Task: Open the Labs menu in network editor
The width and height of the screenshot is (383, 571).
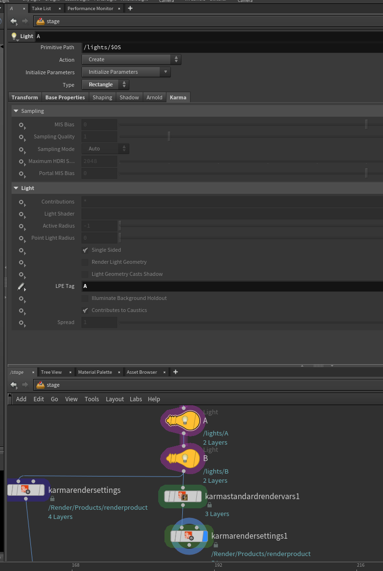Action: point(136,399)
